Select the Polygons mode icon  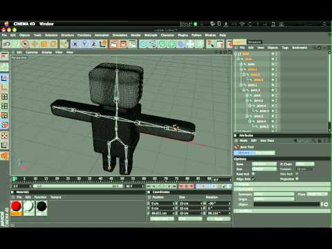[4, 116]
